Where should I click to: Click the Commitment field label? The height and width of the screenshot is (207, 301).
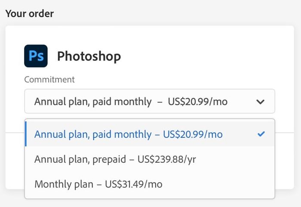tap(49, 79)
